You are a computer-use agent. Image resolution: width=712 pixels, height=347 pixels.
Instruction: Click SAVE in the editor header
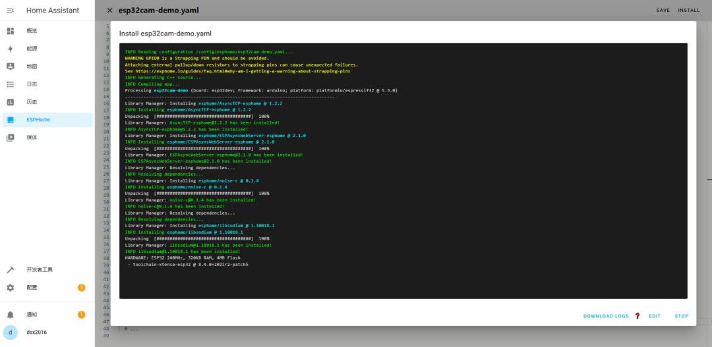tap(663, 11)
